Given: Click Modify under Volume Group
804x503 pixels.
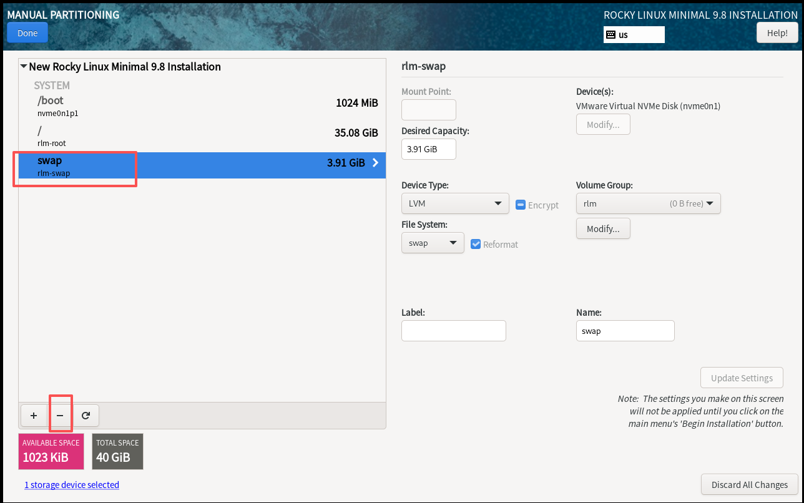Looking at the screenshot, I should tap(603, 228).
